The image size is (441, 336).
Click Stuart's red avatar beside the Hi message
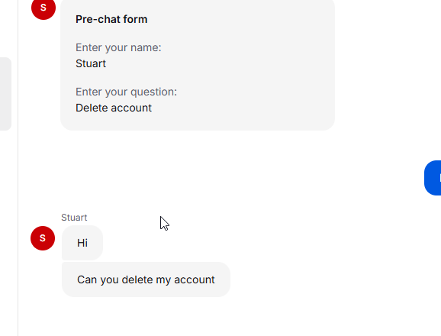pyautogui.click(x=43, y=238)
